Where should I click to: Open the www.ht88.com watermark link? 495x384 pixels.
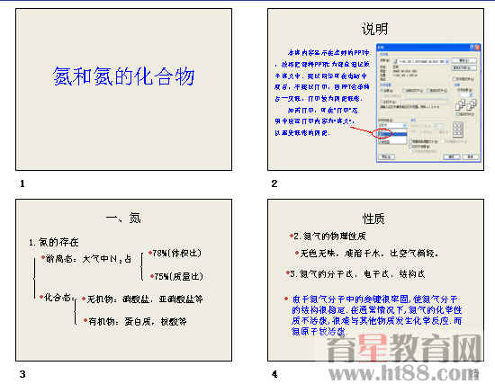tap(404, 374)
